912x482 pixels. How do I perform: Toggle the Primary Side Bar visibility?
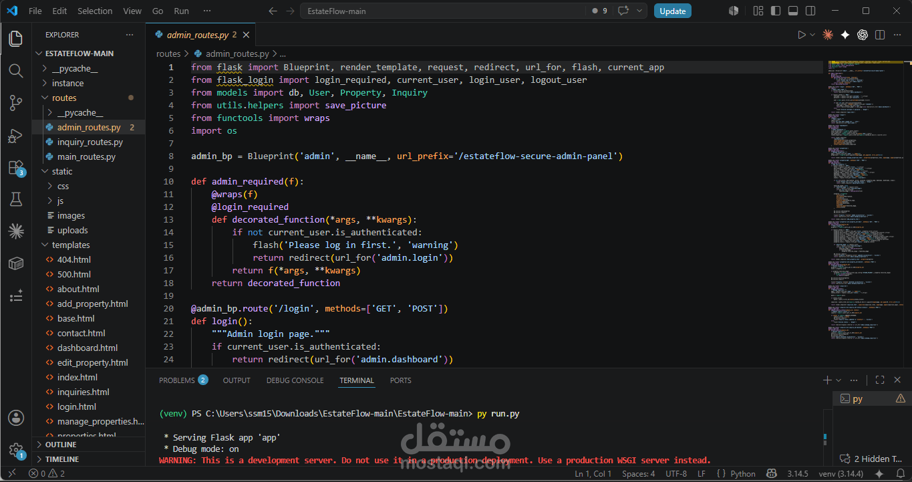775,11
